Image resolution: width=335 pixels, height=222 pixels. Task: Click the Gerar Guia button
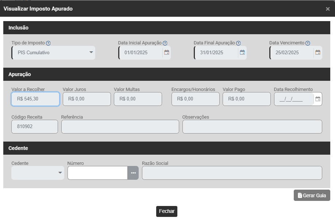click(312, 195)
